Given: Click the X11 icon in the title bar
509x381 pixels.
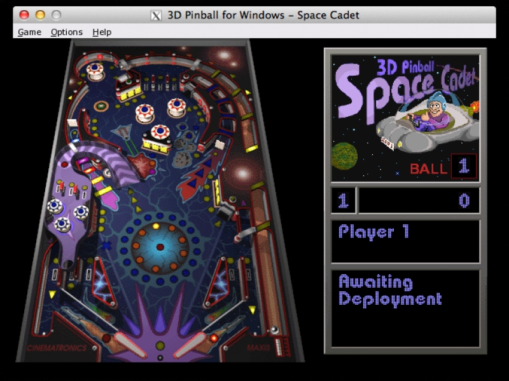Looking at the screenshot, I should tap(156, 15).
